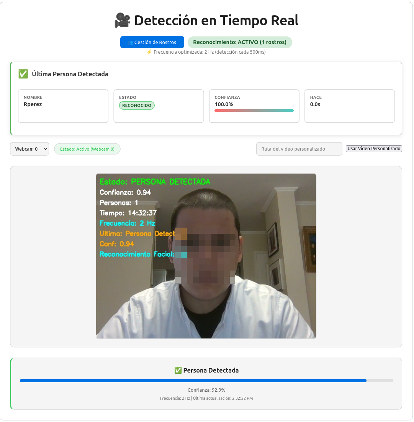Toggle the Reconocimiento: ACTIVO status indicator
Screen dimensions: 414x422
click(239, 42)
